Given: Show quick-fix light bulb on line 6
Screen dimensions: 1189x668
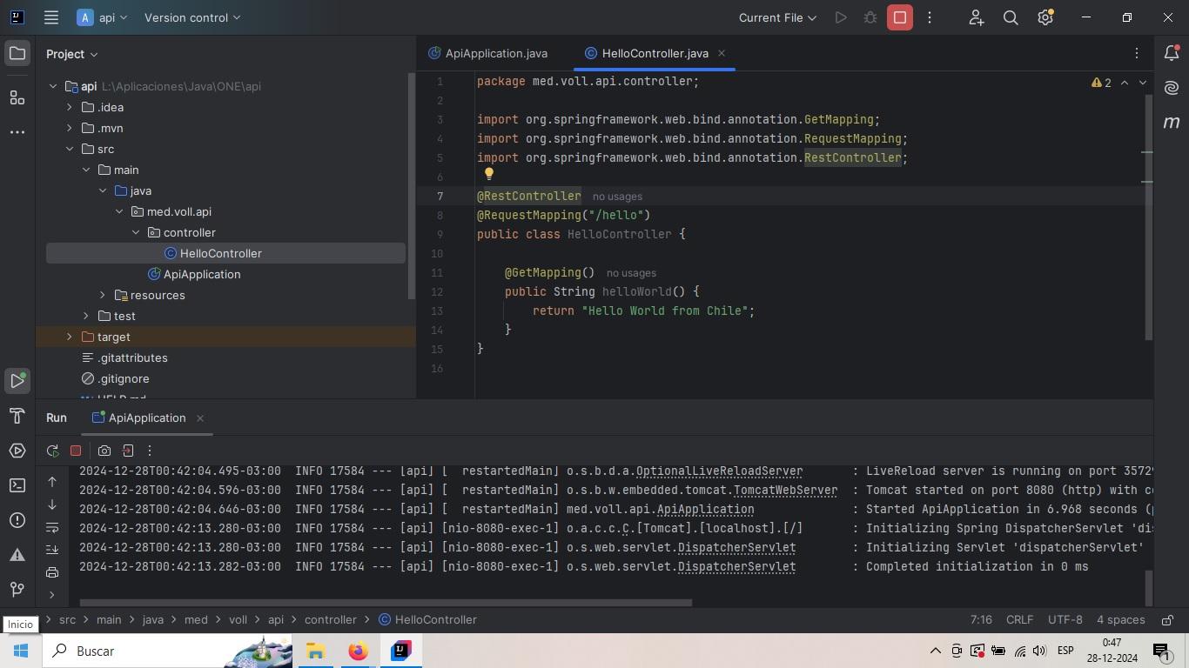Looking at the screenshot, I should click(x=489, y=174).
